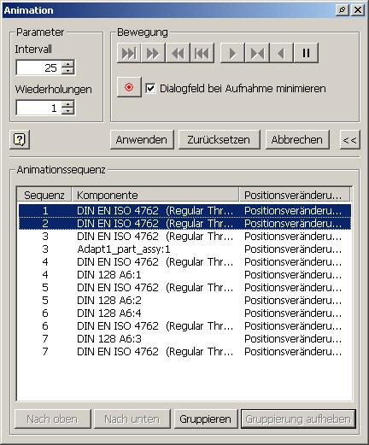Image resolution: width=369 pixels, height=445 pixels.
Task: Collapse the dialog with the << button
Action: coord(350,140)
